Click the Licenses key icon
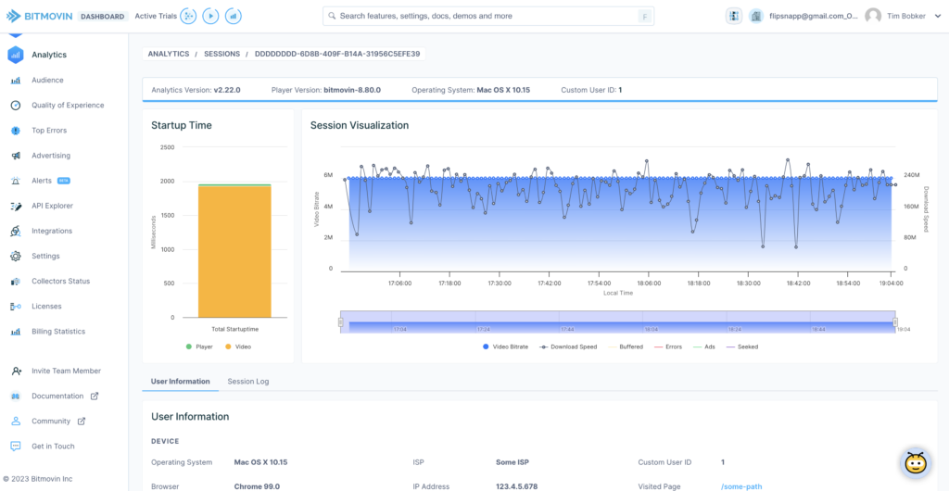 pos(16,307)
